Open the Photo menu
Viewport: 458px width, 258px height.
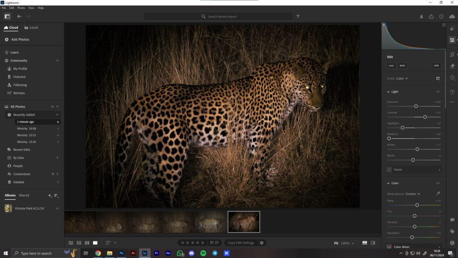pos(21,8)
